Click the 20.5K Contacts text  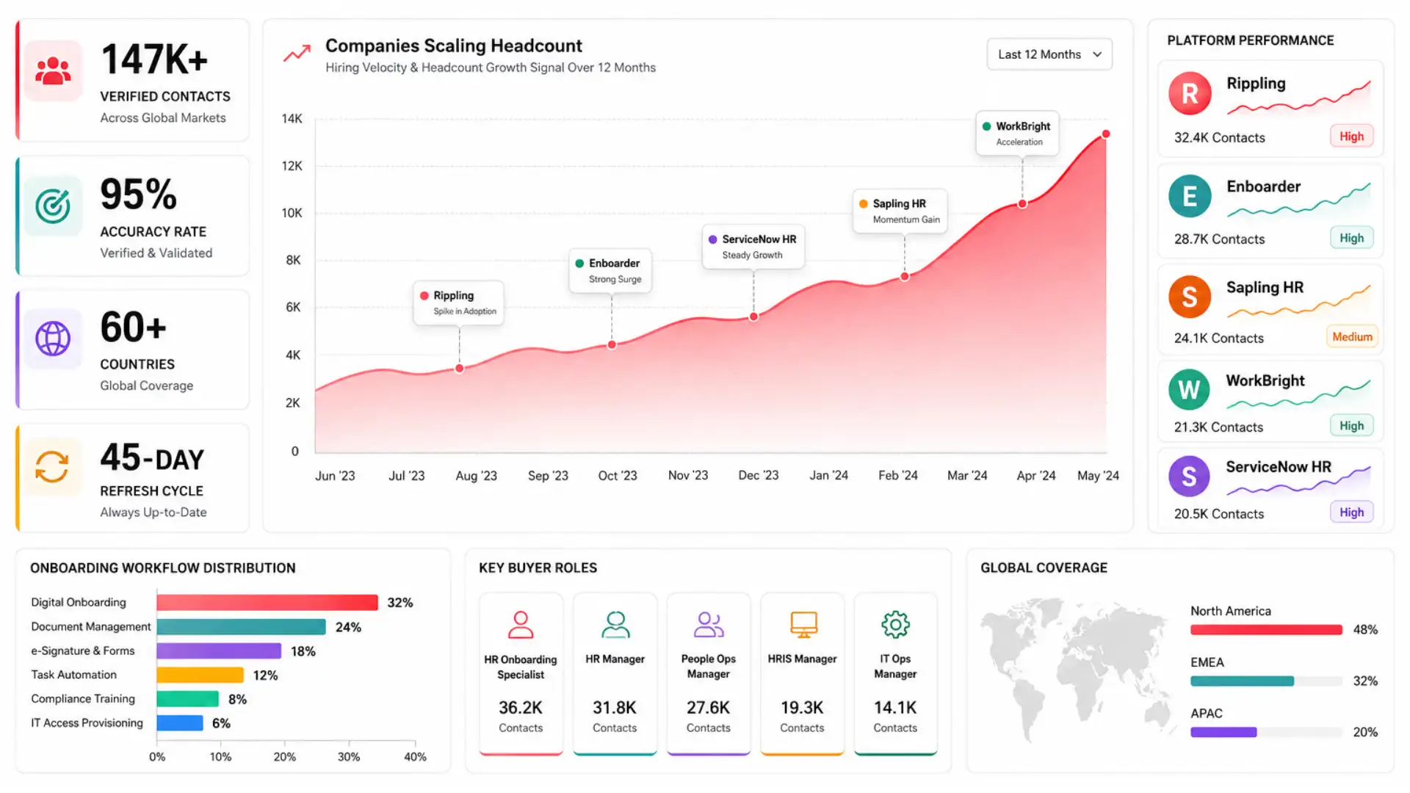tap(1219, 514)
